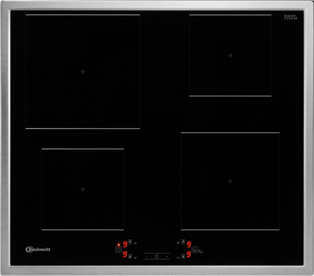Touch the large rear-left cooking zone center
The height and width of the screenshot is (276, 314).
(x=83, y=71)
